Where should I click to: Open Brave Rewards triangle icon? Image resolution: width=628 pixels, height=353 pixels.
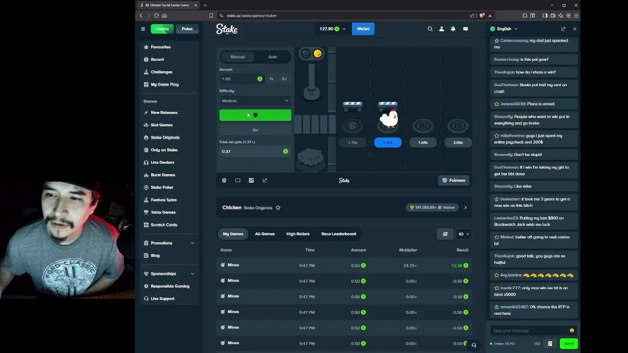click(490, 16)
